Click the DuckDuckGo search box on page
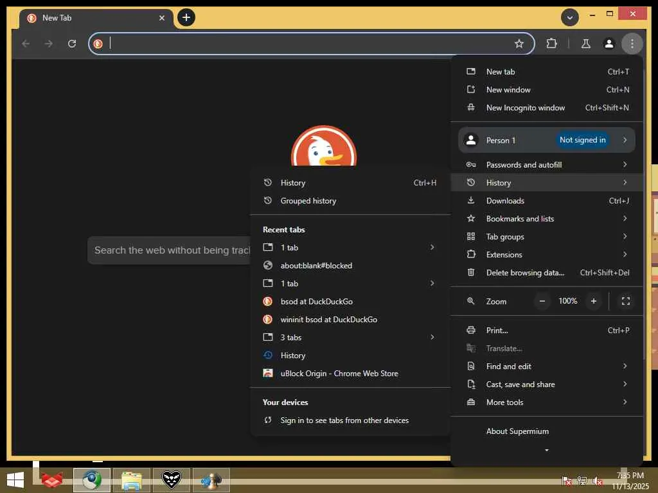 tap(169, 250)
